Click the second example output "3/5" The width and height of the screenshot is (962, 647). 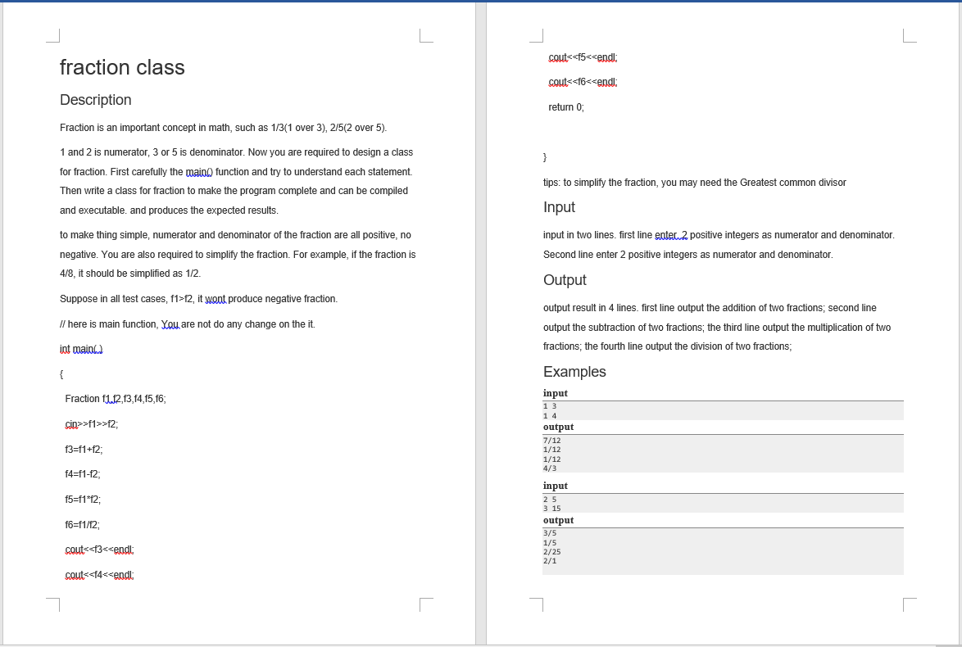click(549, 532)
